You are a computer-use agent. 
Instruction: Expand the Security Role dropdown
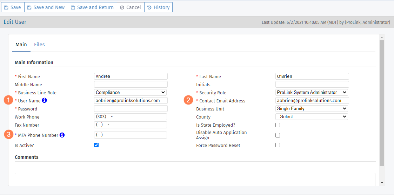click(312, 93)
